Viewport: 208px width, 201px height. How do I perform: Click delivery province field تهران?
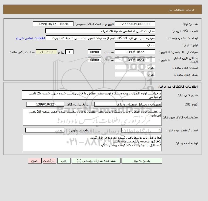click(135, 67)
